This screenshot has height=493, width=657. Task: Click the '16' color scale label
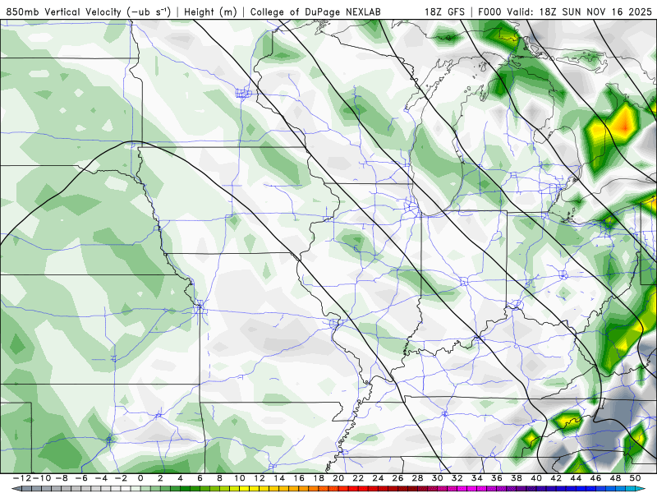click(x=299, y=478)
